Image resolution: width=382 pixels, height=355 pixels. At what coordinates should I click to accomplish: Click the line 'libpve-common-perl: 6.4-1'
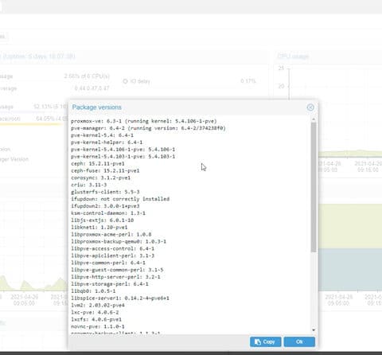[108, 263]
